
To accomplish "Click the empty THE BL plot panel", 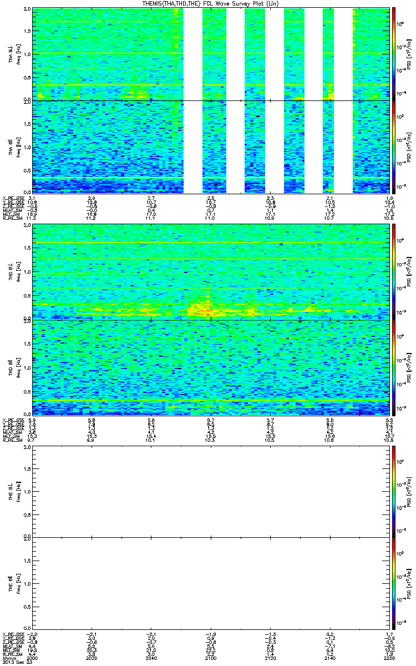I will tap(211, 491).
